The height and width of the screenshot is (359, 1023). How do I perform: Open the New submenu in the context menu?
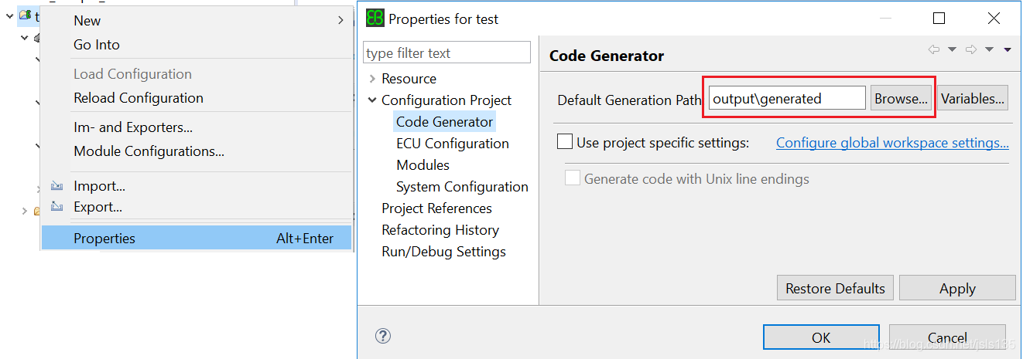coord(340,21)
